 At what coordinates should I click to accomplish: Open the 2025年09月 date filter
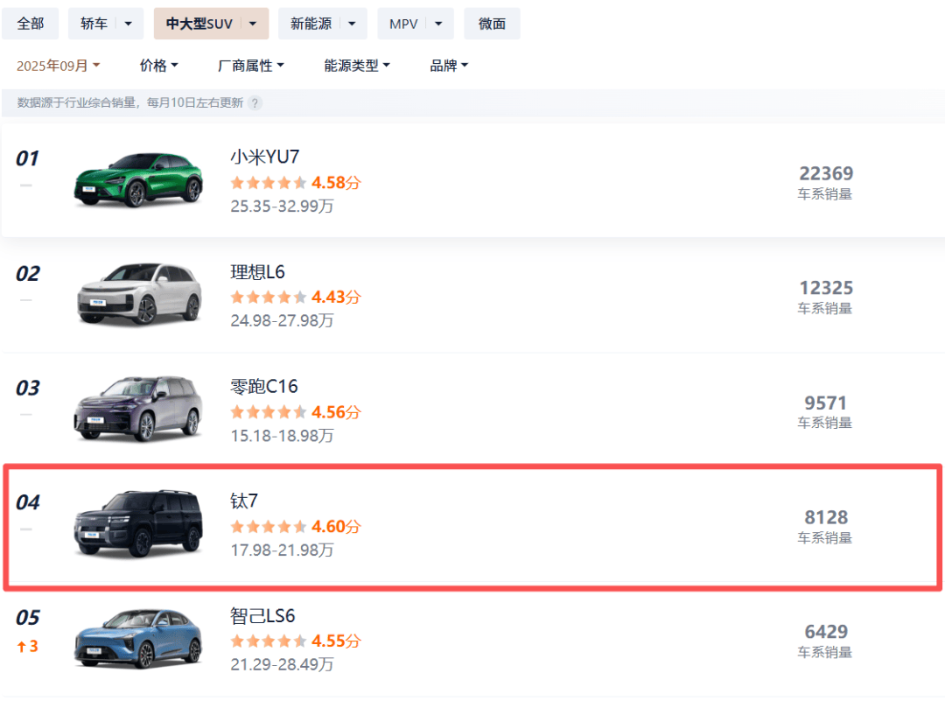tap(59, 66)
